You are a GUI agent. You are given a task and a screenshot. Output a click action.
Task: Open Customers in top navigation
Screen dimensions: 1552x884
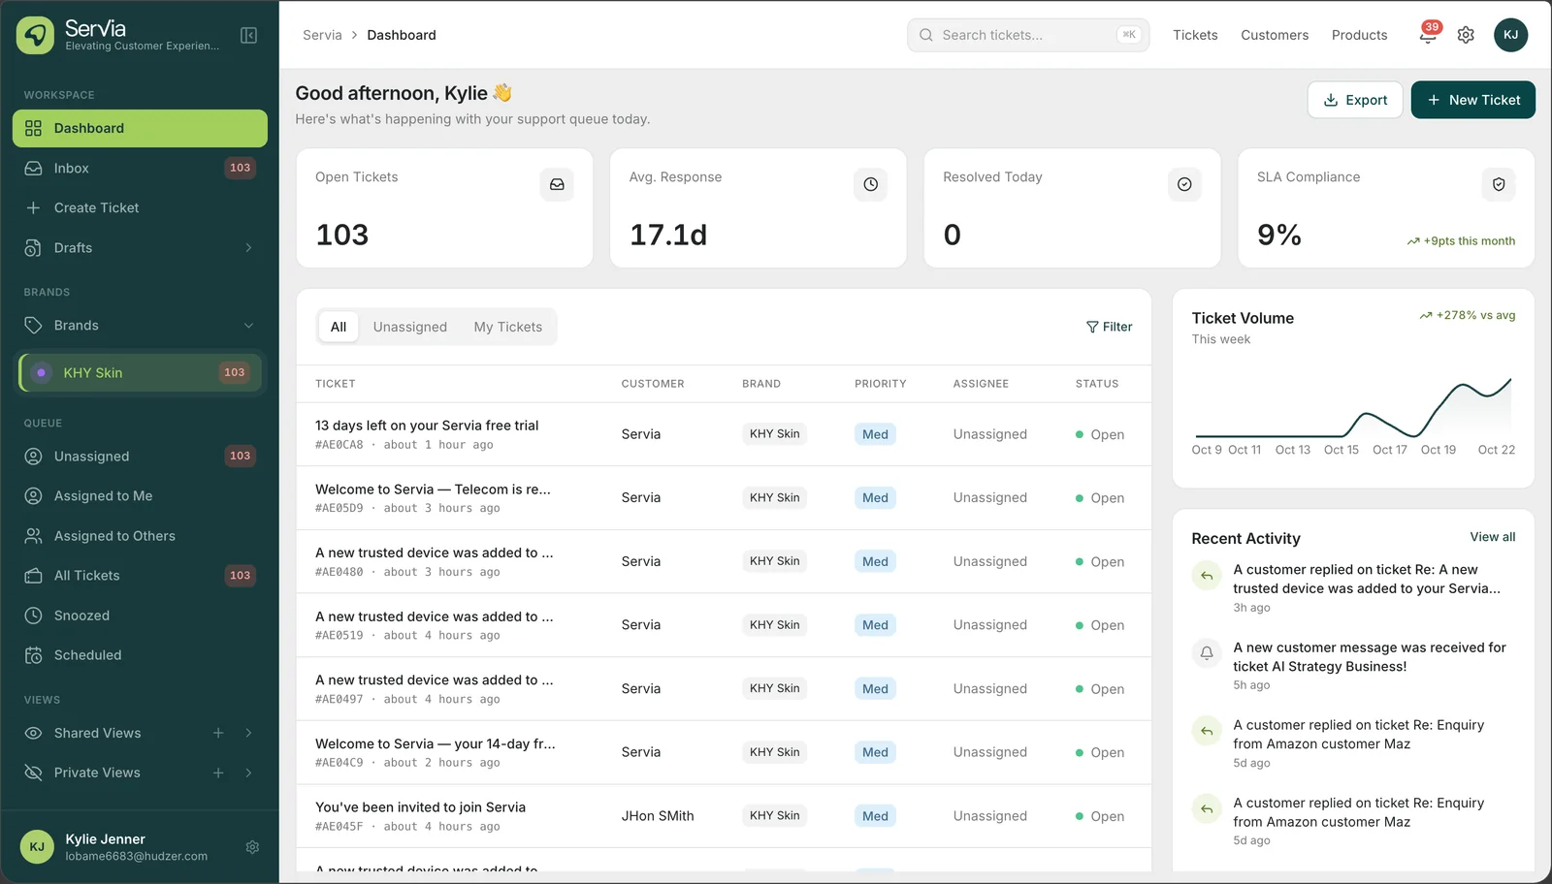click(1275, 35)
